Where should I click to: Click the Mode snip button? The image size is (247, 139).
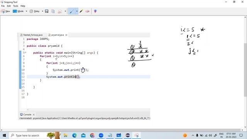pyautogui.click(x=18, y=11)
